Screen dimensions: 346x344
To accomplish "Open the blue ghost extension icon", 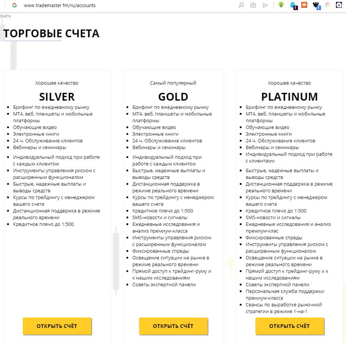I will click(x=293, y=5).
